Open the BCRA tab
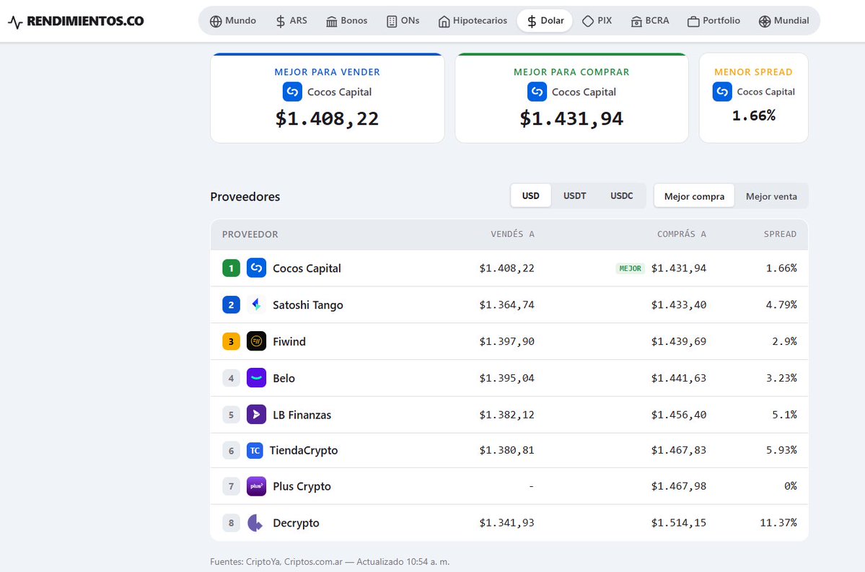 point(650,21)
